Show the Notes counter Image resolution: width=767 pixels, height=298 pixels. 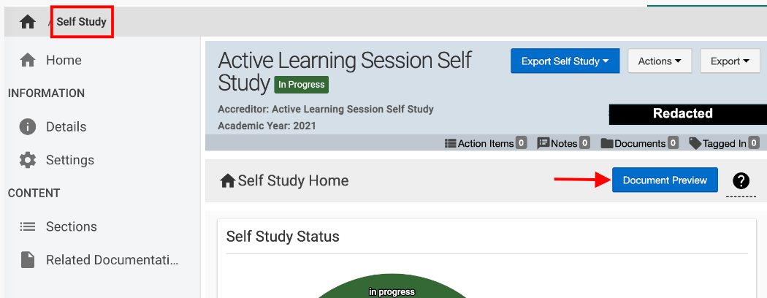click(564, 143)
